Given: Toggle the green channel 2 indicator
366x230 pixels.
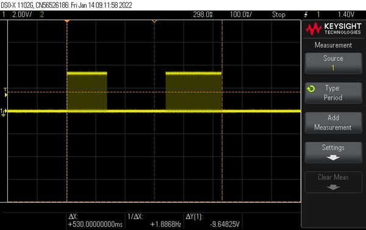Looking at the screenshot, I should coord(42,15).
